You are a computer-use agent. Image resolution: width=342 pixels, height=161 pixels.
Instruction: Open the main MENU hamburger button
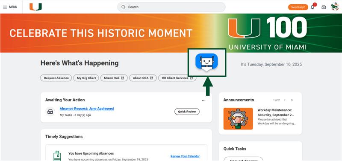click(10, 7)
